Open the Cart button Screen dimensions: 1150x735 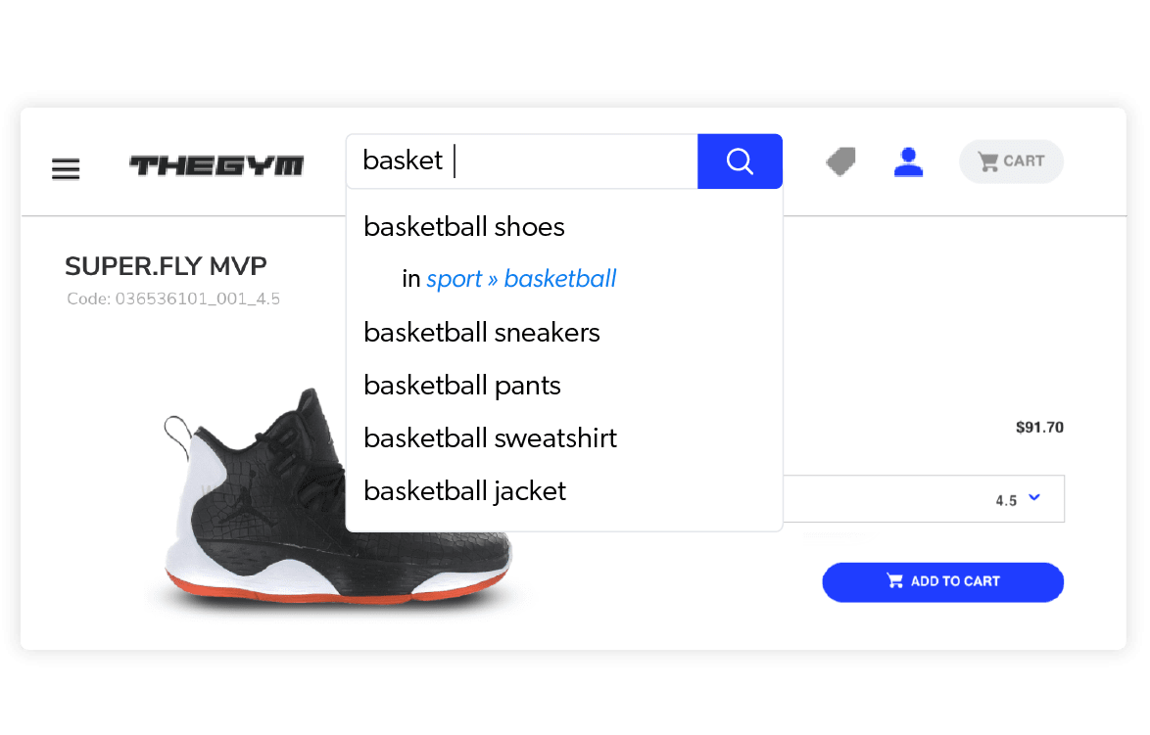click(x=1011, y=161)
